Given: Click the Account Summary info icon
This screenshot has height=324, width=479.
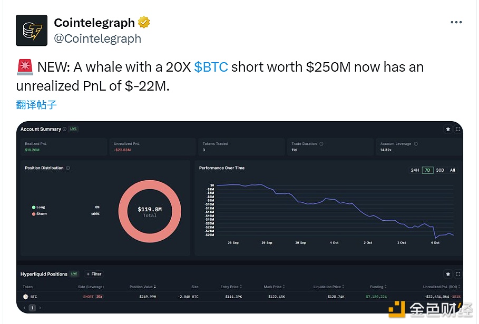Looking at the screenshot, I should point(65,129).
